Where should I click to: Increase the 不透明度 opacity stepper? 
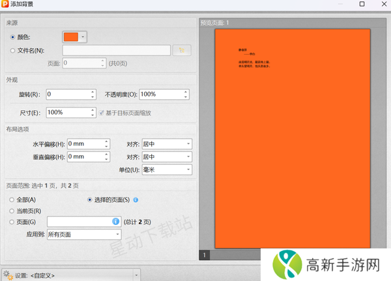pos(186,92)
